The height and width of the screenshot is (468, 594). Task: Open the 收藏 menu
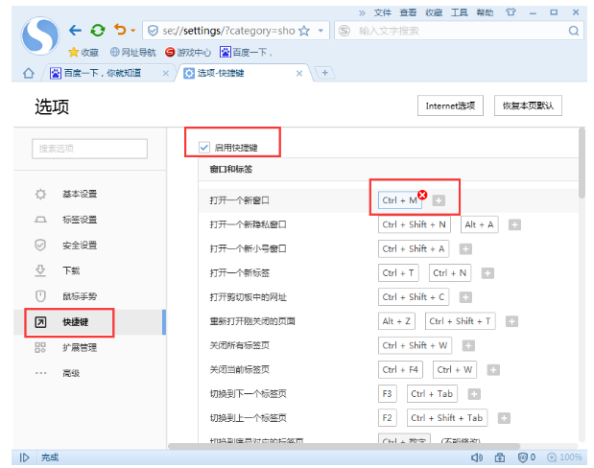(x=434, y=12)
